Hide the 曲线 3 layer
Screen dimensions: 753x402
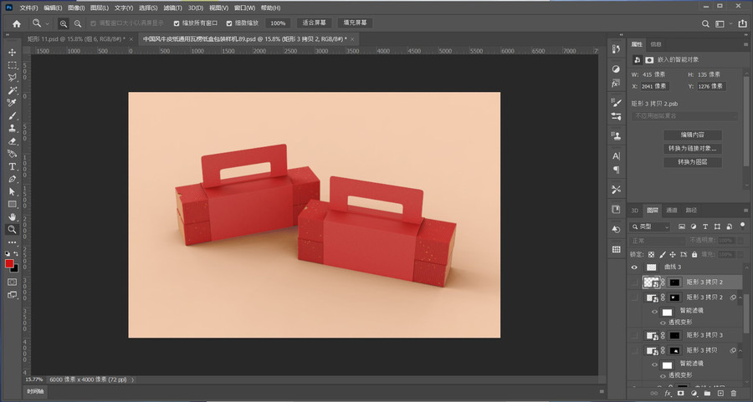click(x=634, y=267)
